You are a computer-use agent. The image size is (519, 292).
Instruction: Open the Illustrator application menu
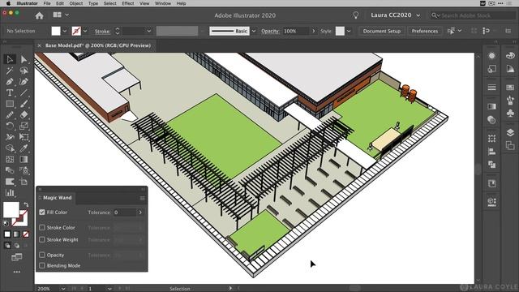27,3
